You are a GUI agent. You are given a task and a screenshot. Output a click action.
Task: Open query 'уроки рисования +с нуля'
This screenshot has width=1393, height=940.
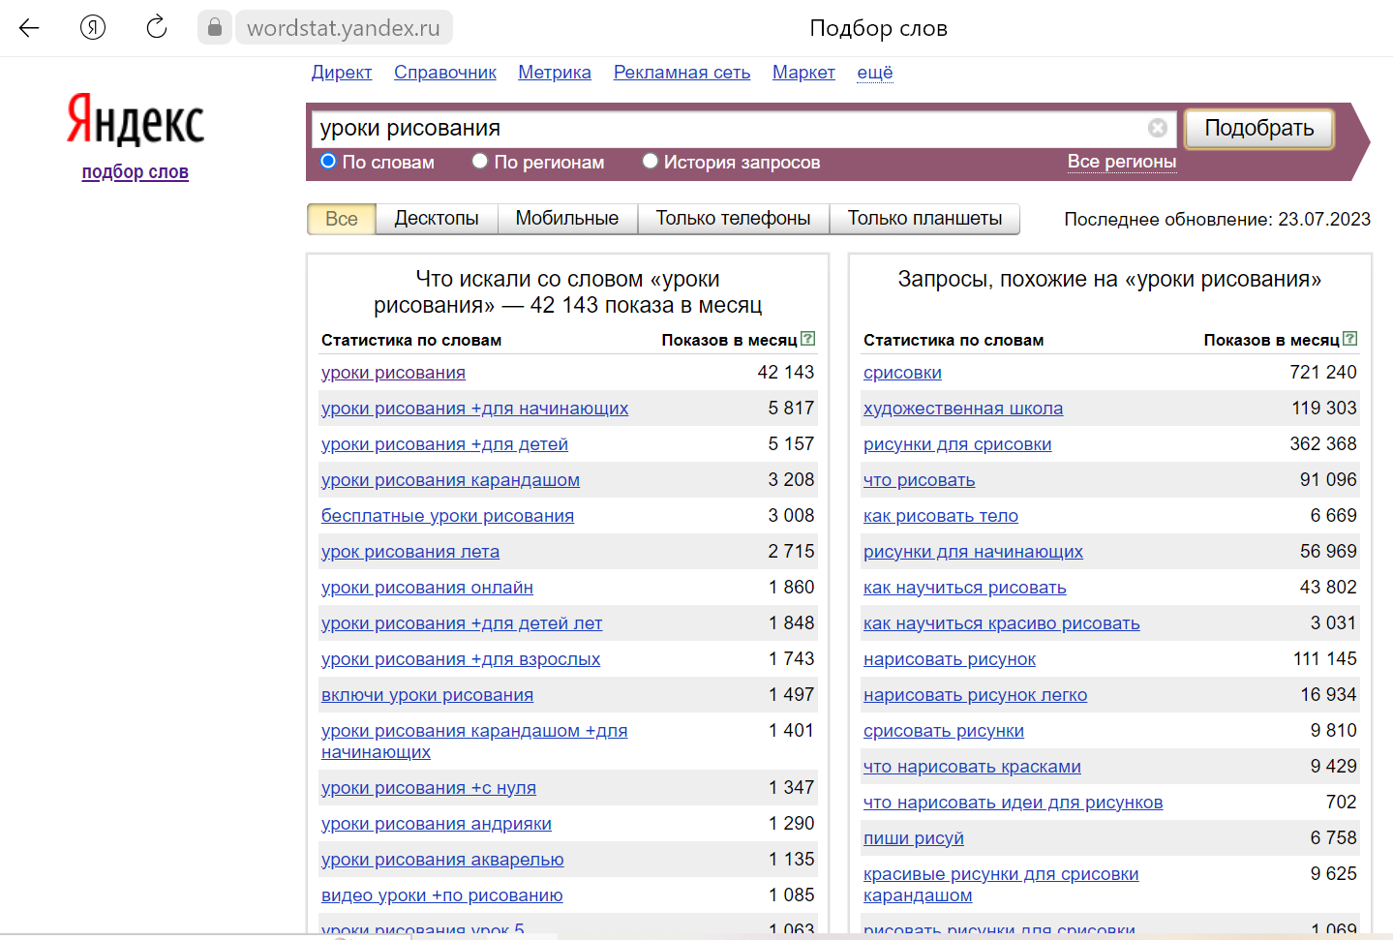pyautogui.click(x=429, y=788)
